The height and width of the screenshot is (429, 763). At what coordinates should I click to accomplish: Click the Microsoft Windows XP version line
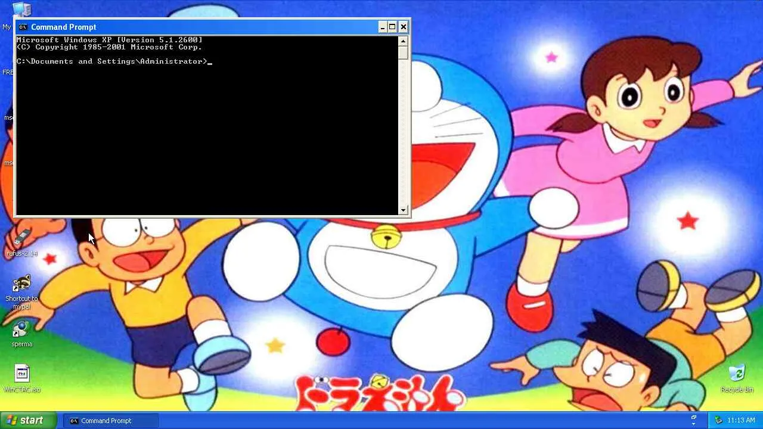coord(110,40)
